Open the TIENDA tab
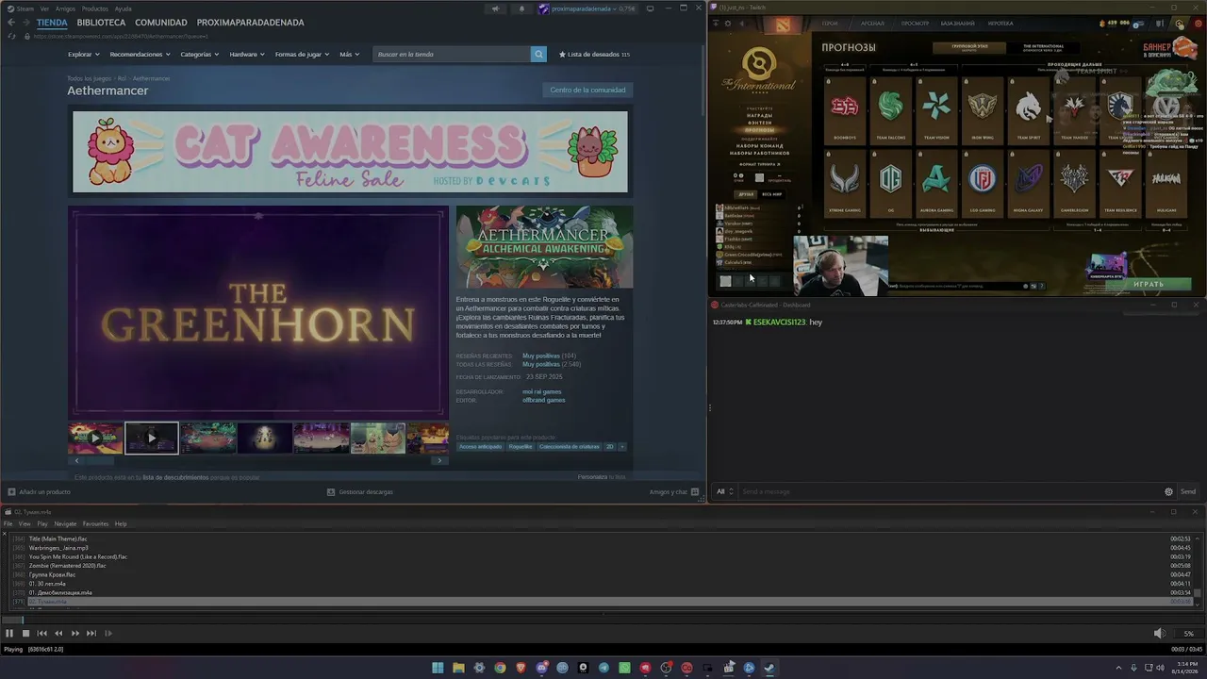This screenshot has height=679, width=1207. (52, 22)
